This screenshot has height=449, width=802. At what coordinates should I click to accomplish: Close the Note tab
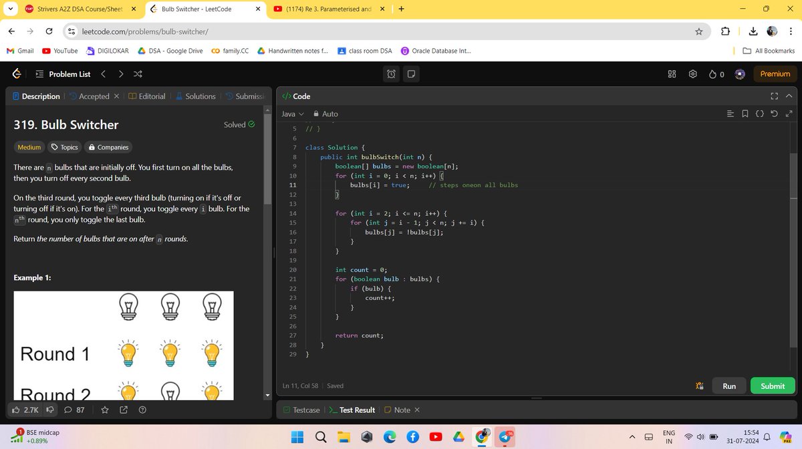[417, 410]
